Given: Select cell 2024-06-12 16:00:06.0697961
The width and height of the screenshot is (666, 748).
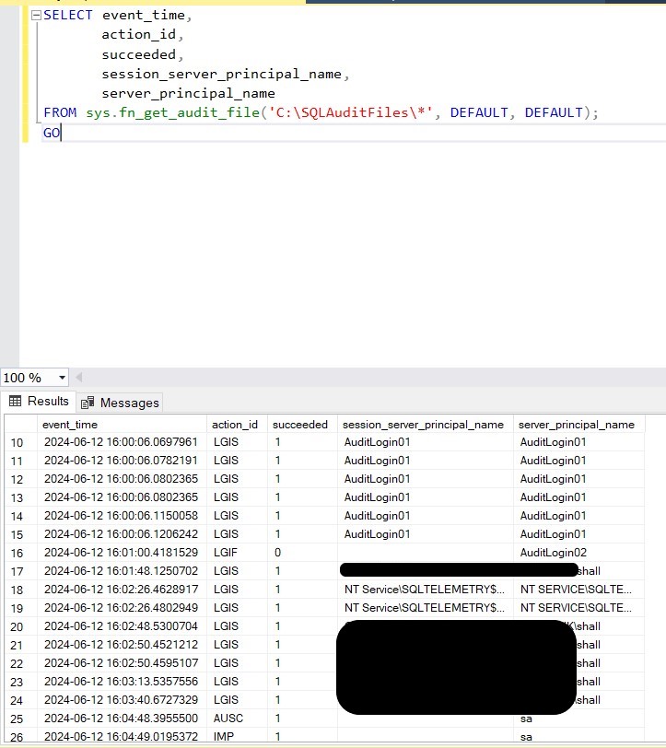Looking at the screenshot, I should (122, 442).
